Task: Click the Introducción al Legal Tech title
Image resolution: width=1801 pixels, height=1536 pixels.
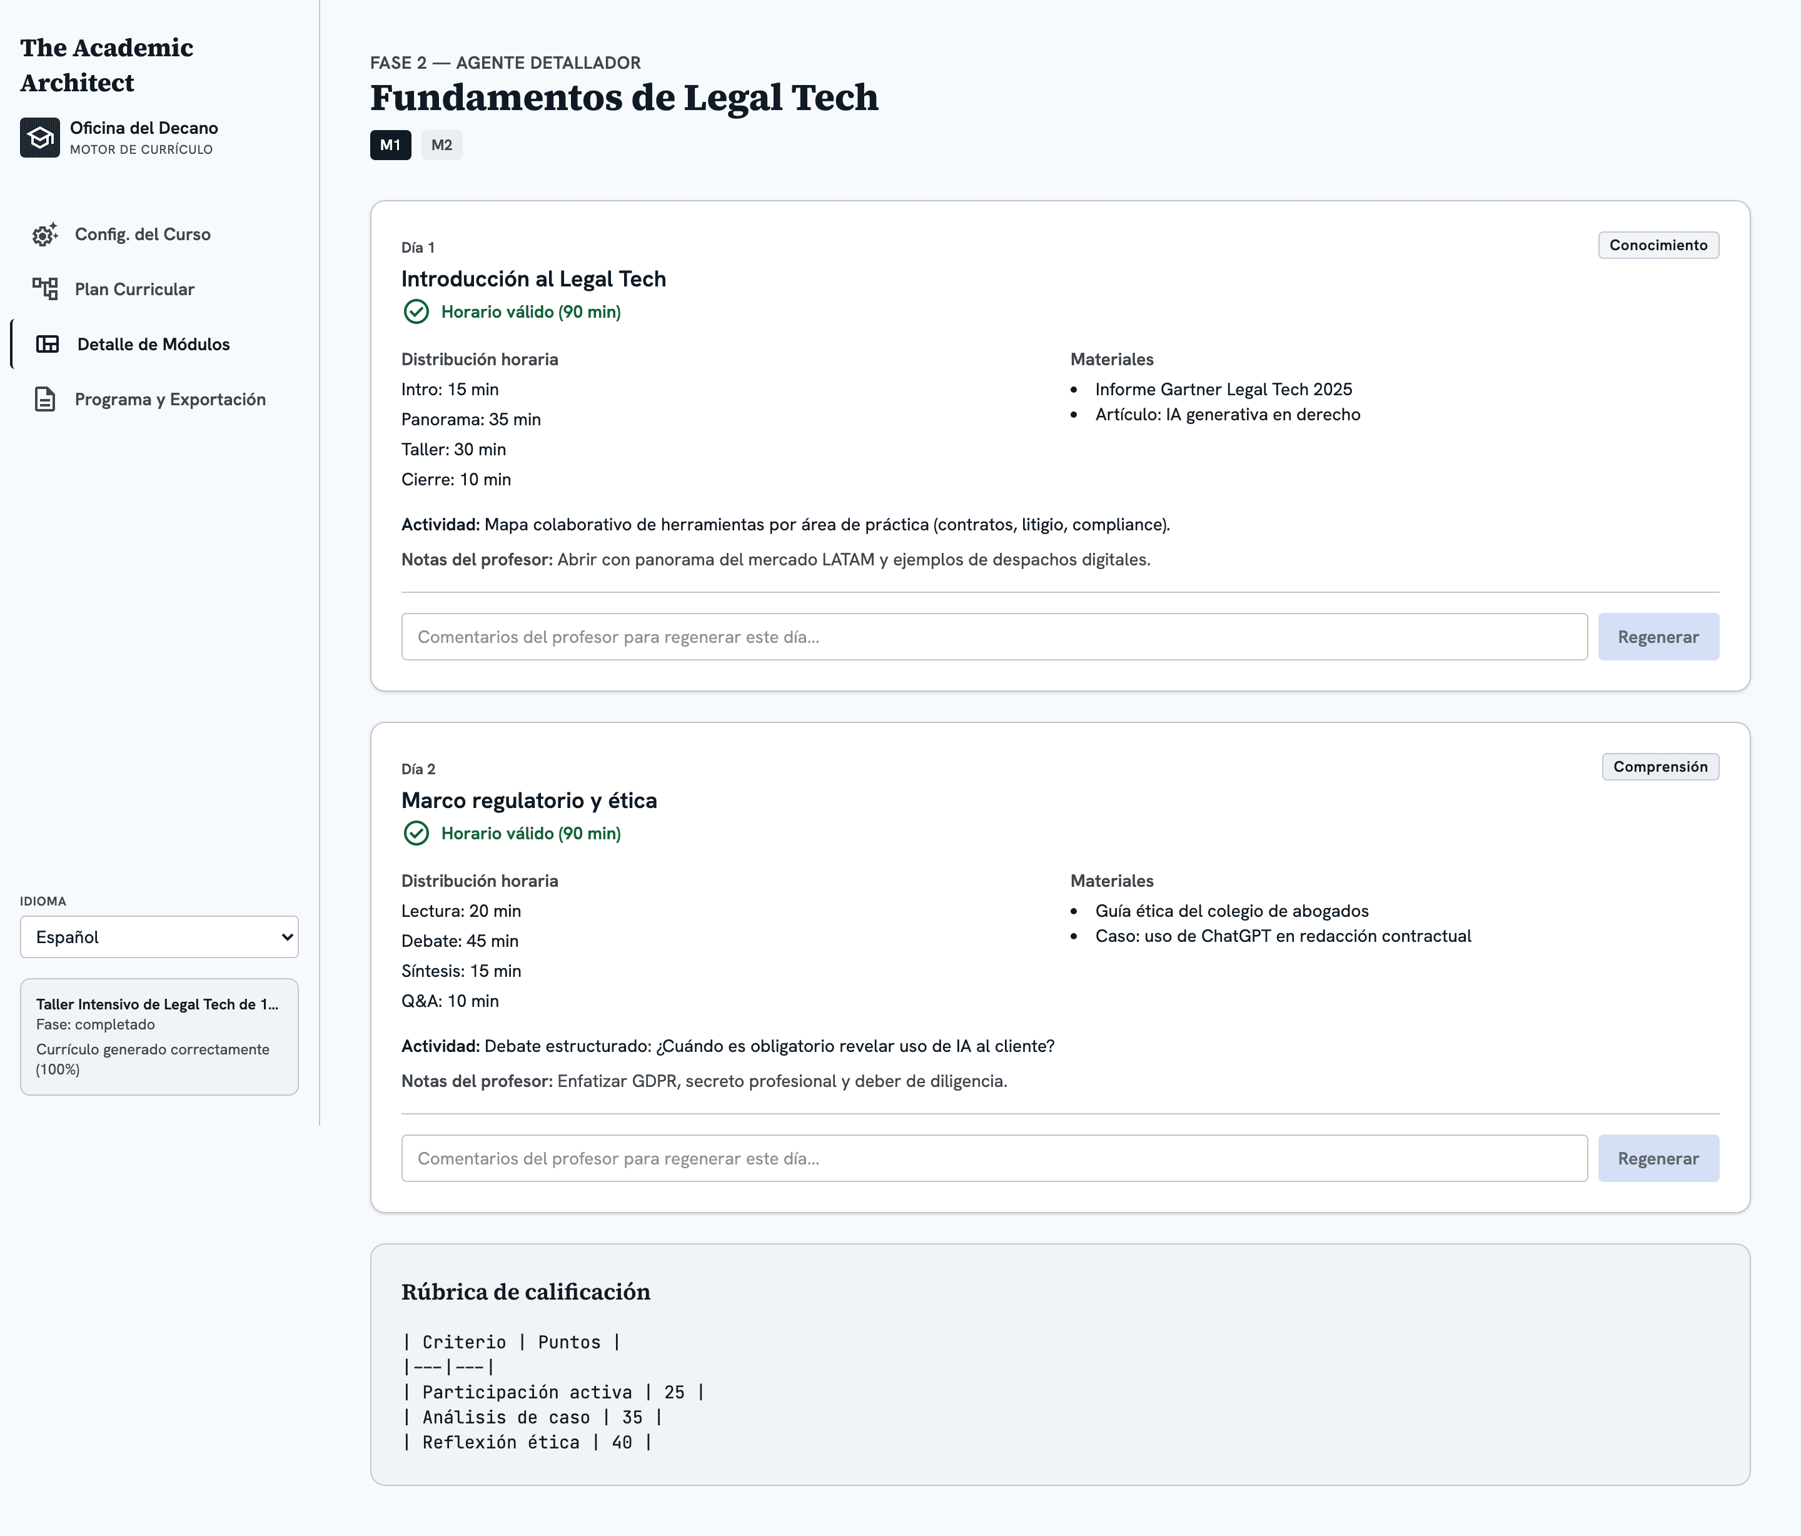Action: 533,279
